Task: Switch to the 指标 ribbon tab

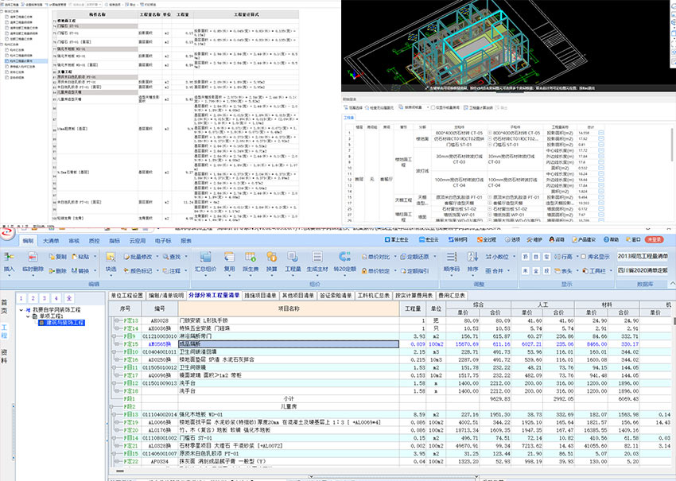Action: tap(115, 241)
